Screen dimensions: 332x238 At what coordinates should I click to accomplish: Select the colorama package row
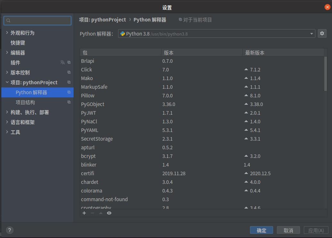click(202, 191)
